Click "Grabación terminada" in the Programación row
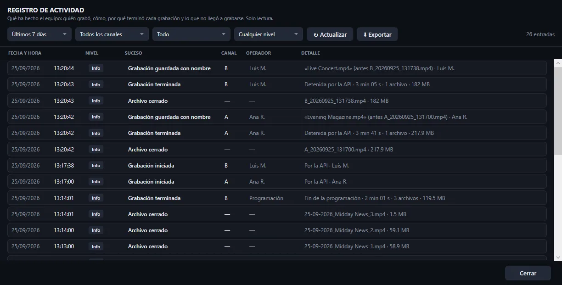Screen dimensions: 562x285 (154, 198)
